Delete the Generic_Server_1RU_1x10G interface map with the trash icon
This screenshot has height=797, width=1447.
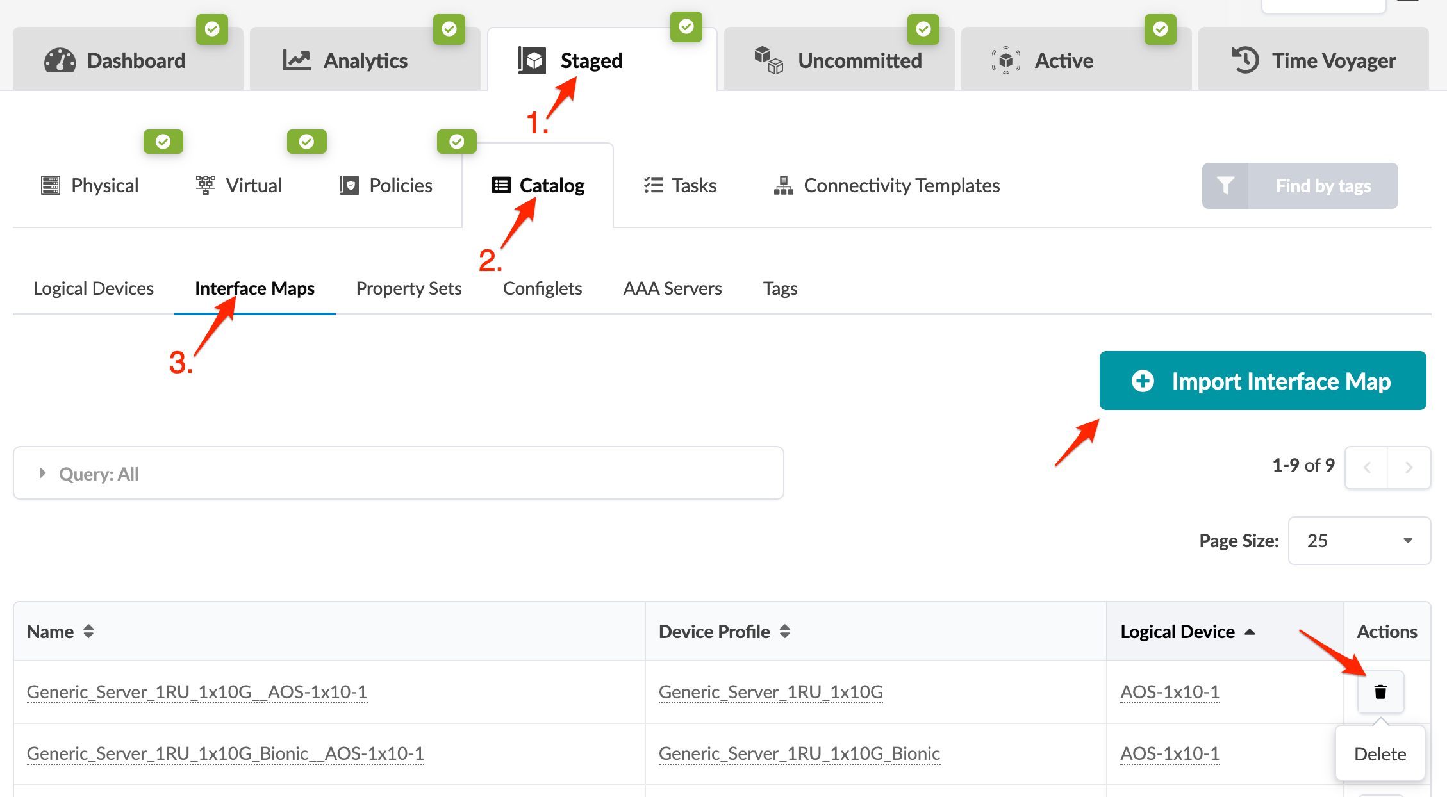pyautogui.click(x=1380, y=692)
